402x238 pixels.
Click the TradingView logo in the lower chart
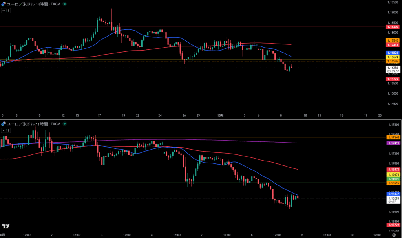pos(5,226)
